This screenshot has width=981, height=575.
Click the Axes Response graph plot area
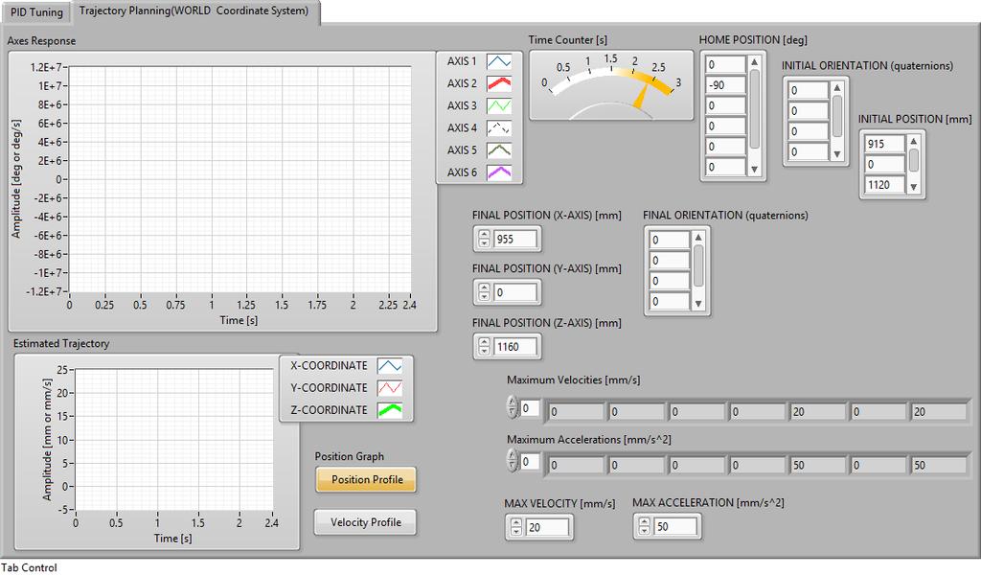240,179
